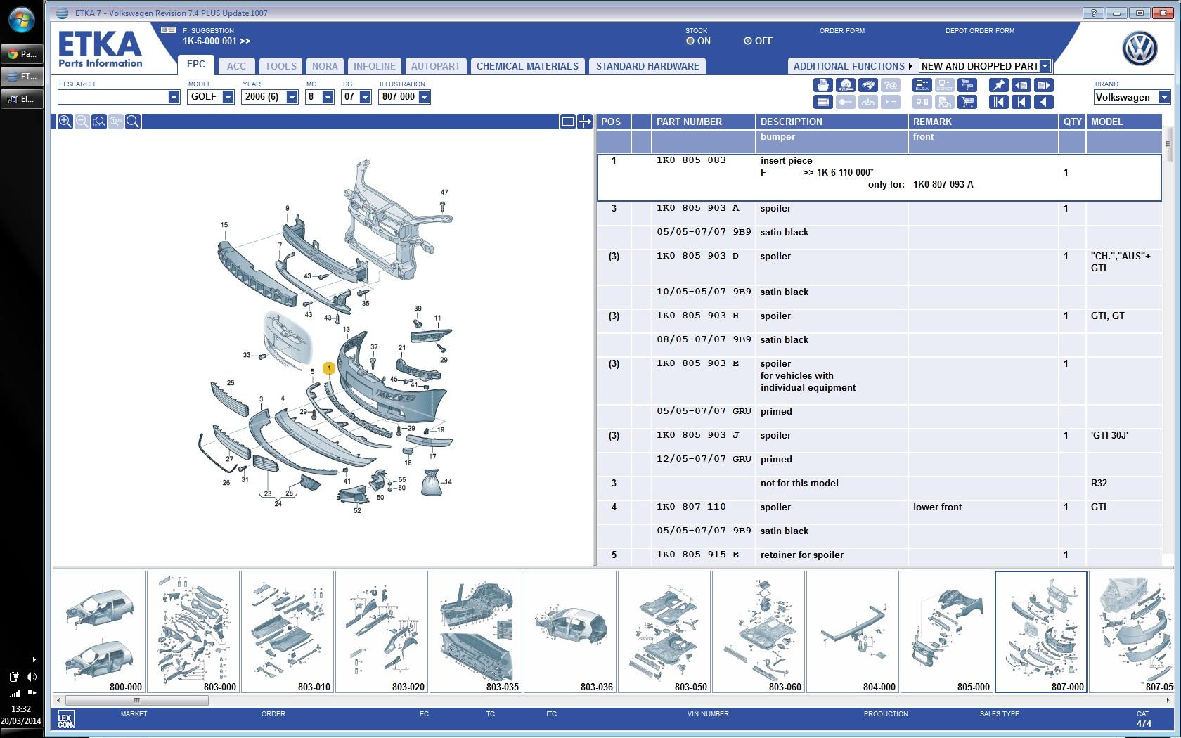Click the back arrow icon
Viewport: 1181px width, 738px height.
tap(1044, 102)
